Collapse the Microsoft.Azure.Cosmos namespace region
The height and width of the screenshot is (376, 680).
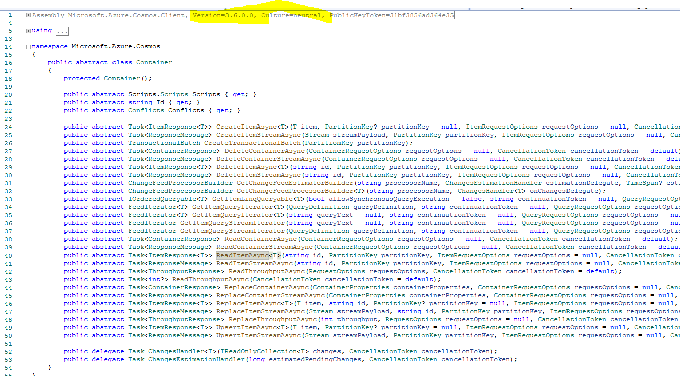[28, 46]
